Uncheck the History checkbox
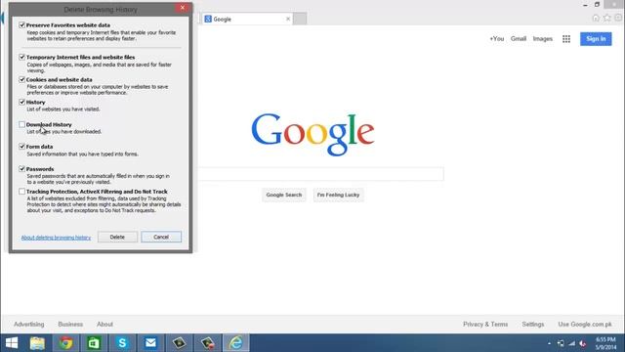 [x=21, y=102]
